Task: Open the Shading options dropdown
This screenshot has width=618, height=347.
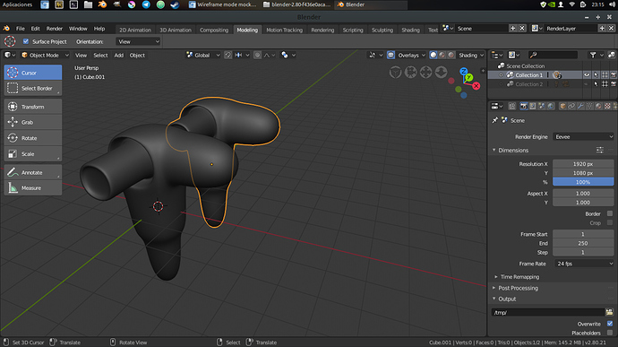Action: click(471, 56)
